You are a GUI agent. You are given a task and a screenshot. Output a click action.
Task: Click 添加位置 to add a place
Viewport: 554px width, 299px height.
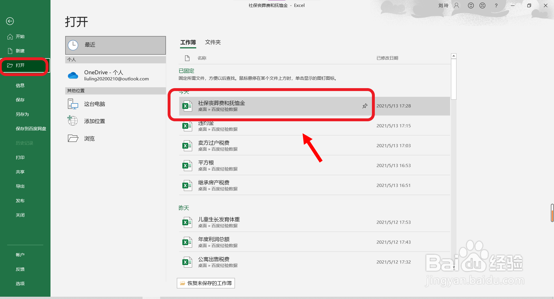coord(94,121)
